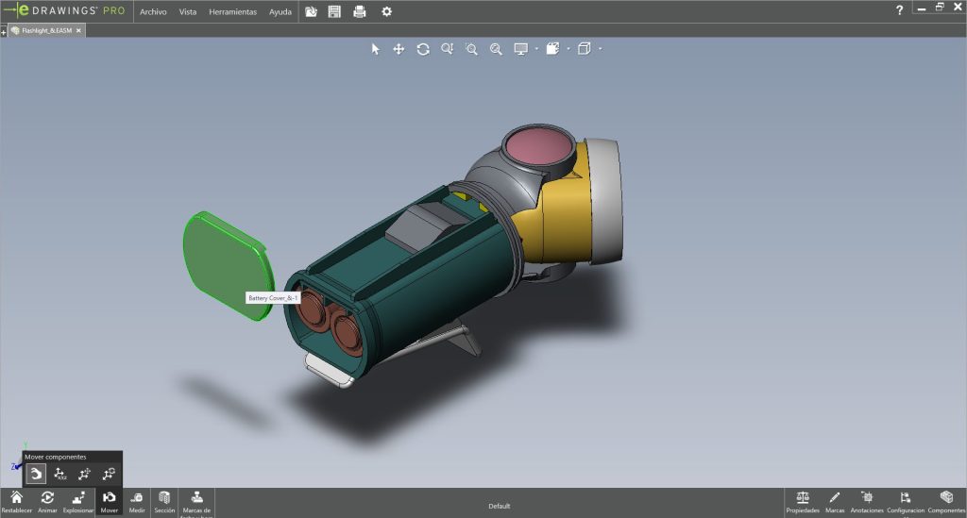Click the pink lens on flashlight

pyautogui.click(x=538, y=146)
